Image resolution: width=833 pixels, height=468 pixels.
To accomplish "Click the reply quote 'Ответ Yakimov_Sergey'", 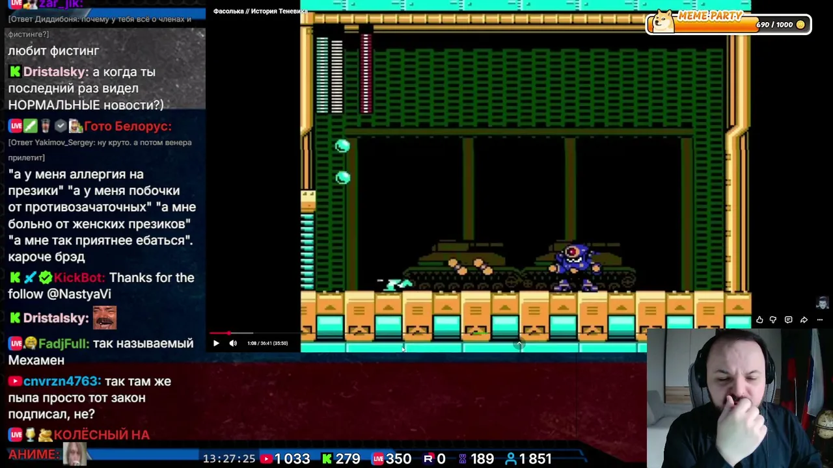I will (x=100, y=150).
